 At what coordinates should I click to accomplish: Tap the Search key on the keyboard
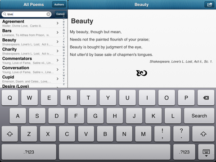tap(199, 116)
